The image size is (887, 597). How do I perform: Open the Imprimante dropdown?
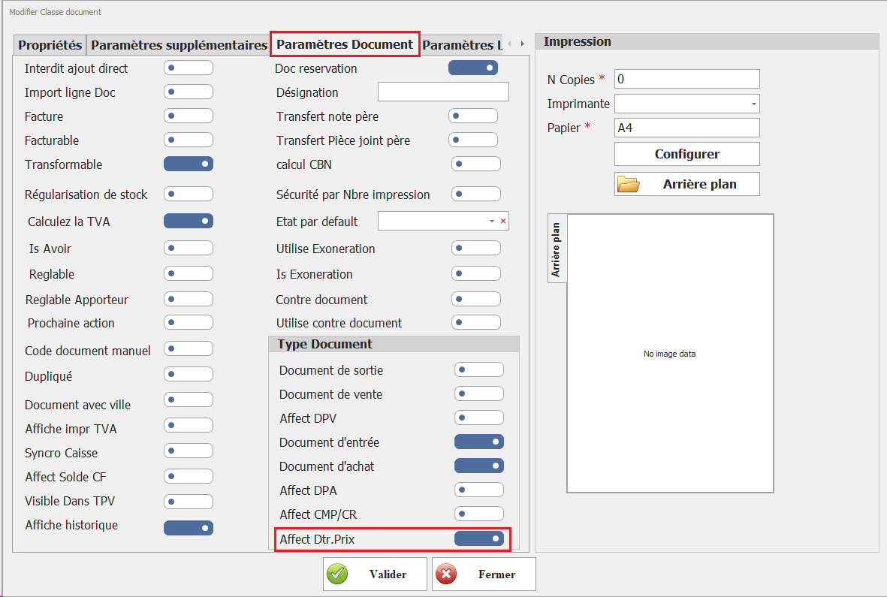pyautogui.click(x=753, y=104)
